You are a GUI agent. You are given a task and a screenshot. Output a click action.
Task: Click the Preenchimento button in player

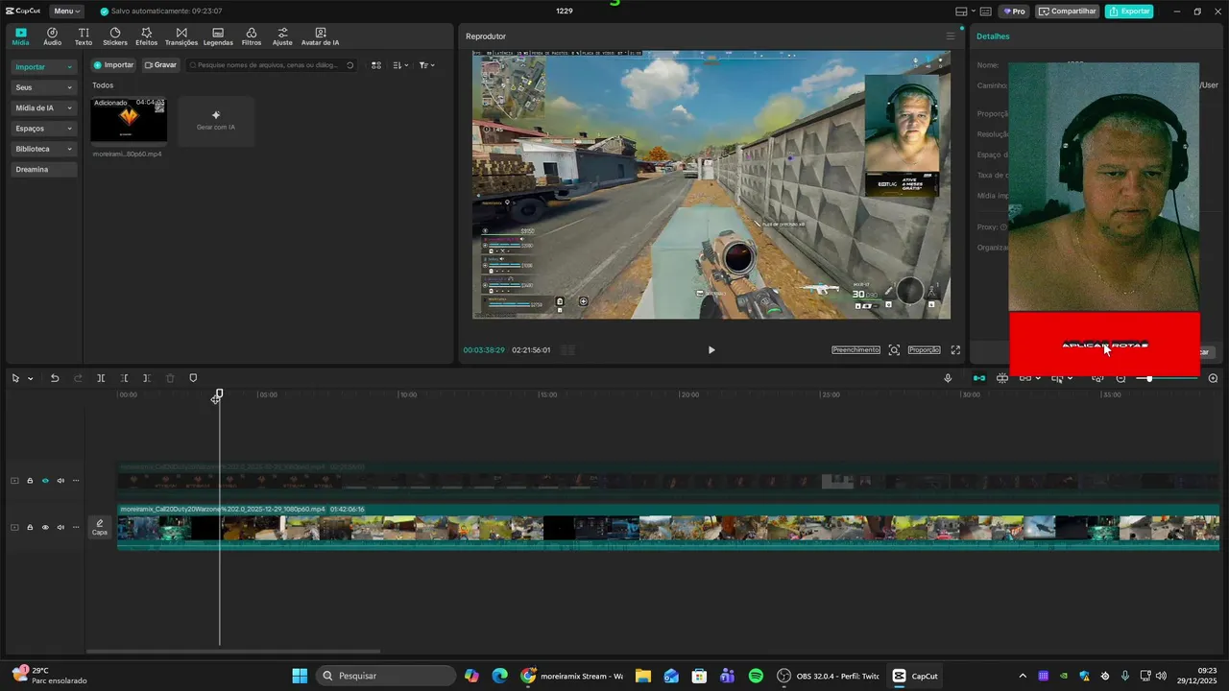(x=855, y=350)
